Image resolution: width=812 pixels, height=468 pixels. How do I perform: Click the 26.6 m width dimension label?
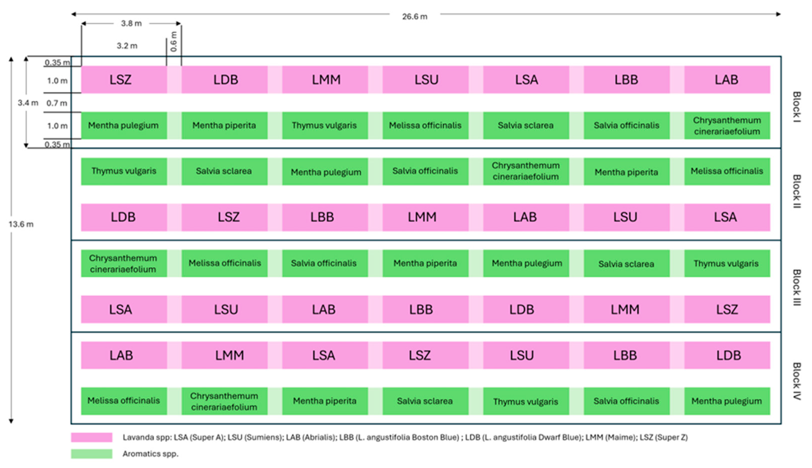click(415, 17)
